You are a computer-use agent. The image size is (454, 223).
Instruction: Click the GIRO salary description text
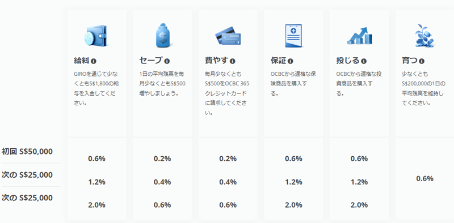click(x=96, y=88)
